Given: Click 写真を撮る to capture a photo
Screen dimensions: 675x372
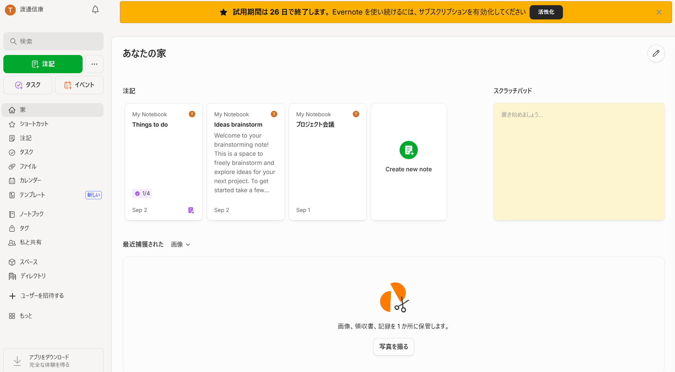Looking at the screenshot, I should (394, 346).
